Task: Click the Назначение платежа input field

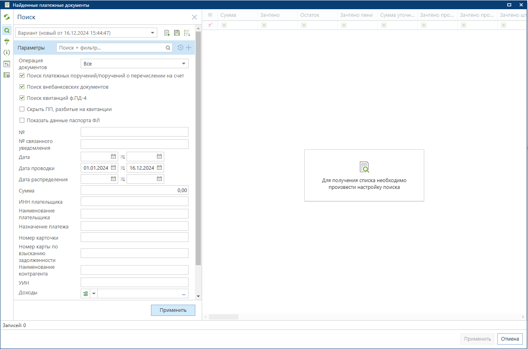Action: coord(134,226)
